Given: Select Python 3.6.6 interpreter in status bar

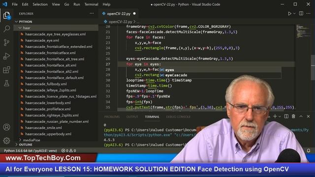Looking at the screenshot, I should (31, 151).
